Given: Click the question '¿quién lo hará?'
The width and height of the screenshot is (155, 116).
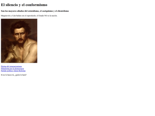Looking at the screenshot, I should (x=21, y=75).
